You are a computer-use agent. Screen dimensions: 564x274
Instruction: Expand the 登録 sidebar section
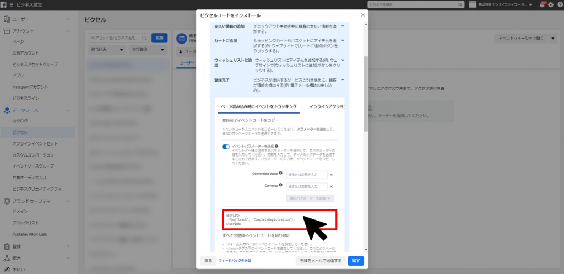pyautogui.click(x=69, y=246)
